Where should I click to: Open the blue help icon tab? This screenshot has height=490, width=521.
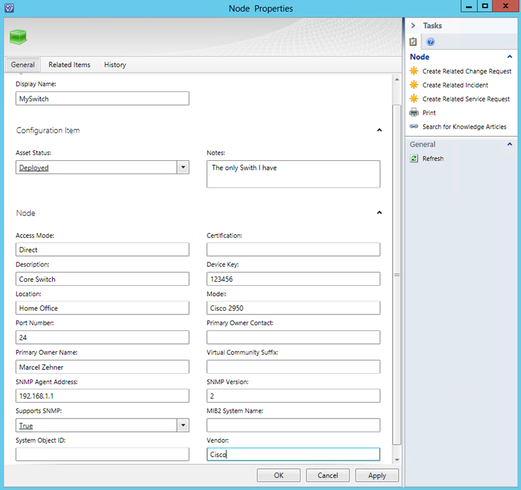(x=430, y=42)
